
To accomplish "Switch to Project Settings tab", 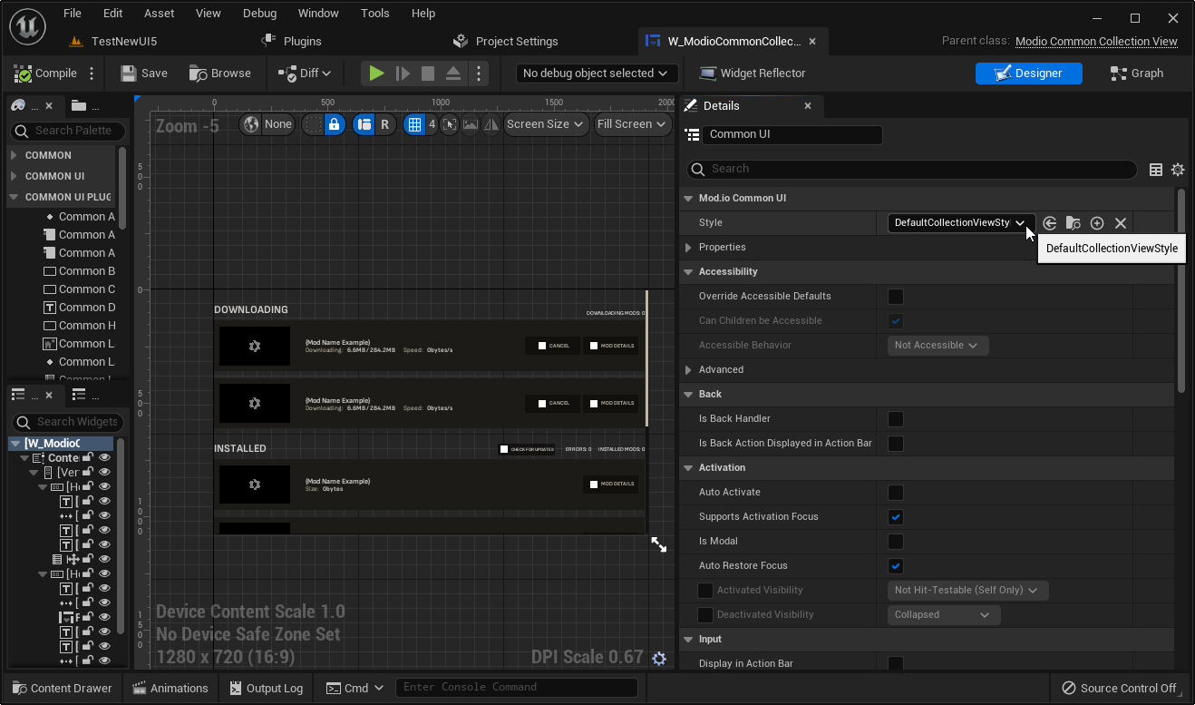I will [x=506, y=41].
